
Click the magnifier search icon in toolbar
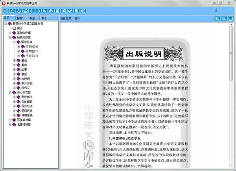(x=45, y=11)
